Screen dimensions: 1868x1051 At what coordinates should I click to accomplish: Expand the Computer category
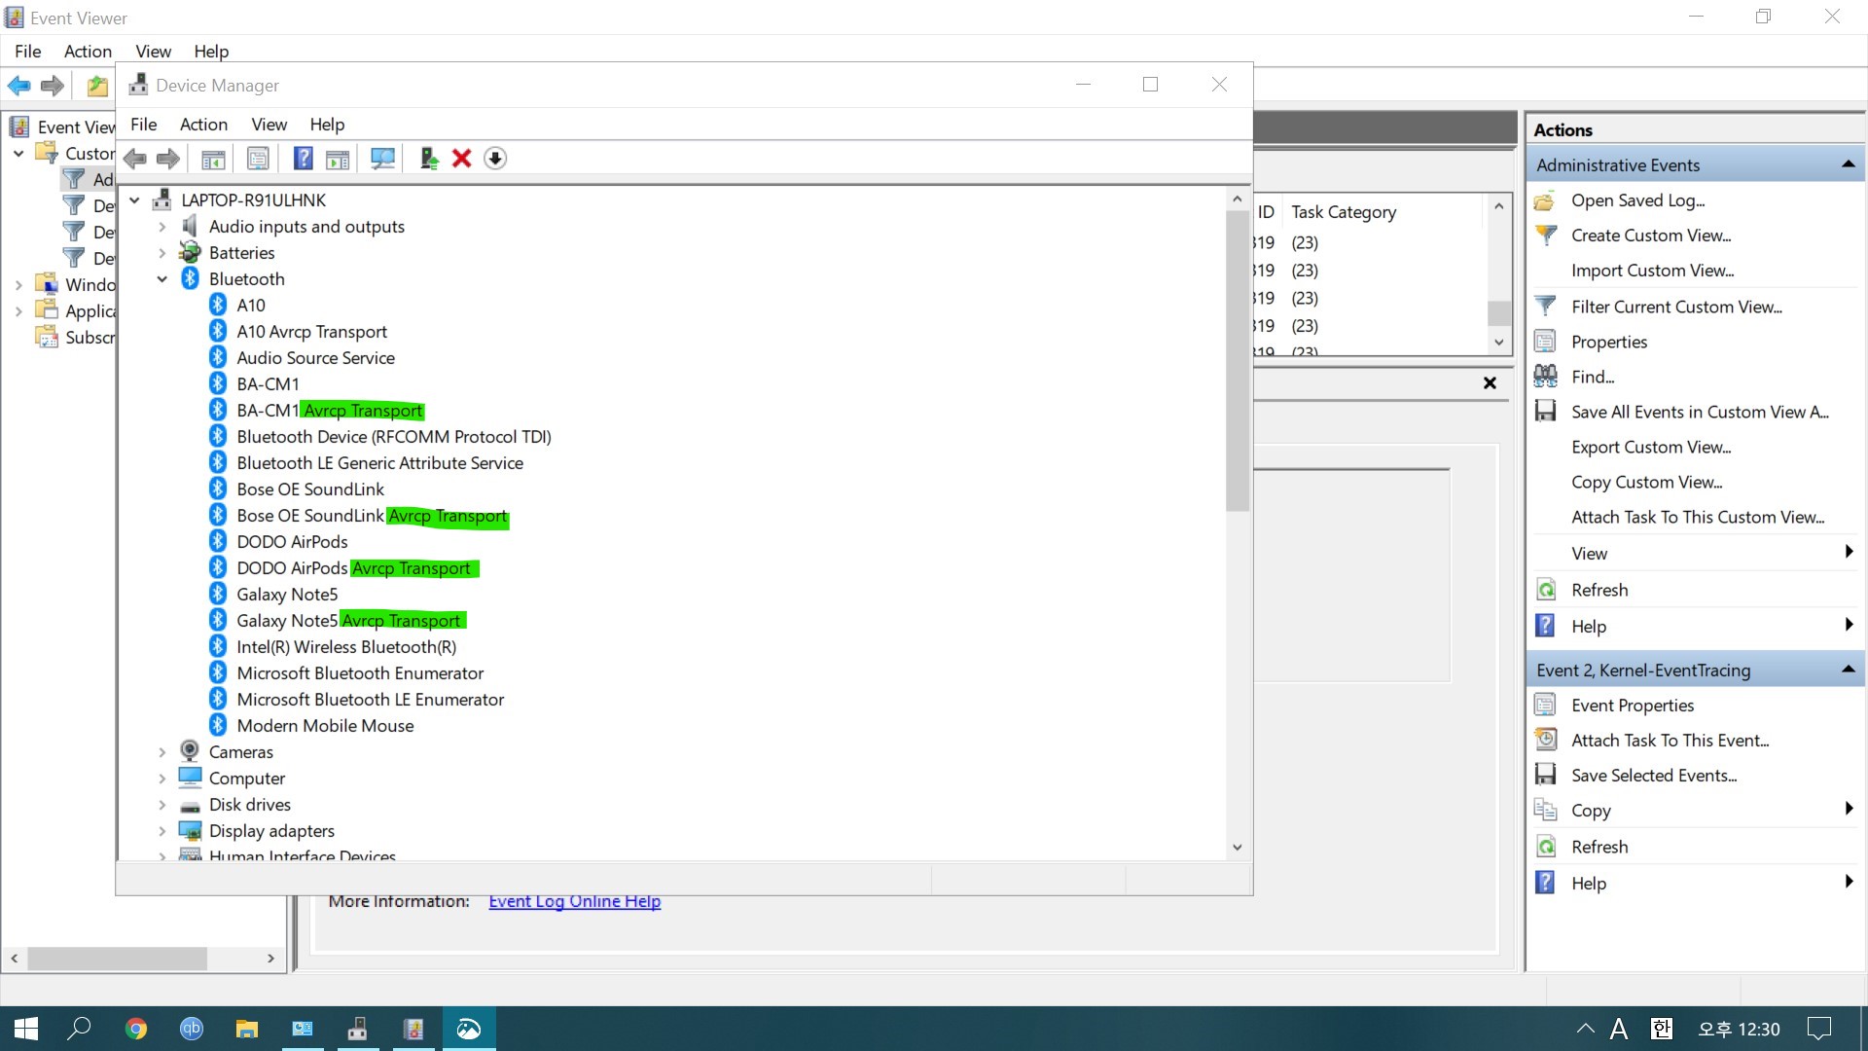click(162, 779)
